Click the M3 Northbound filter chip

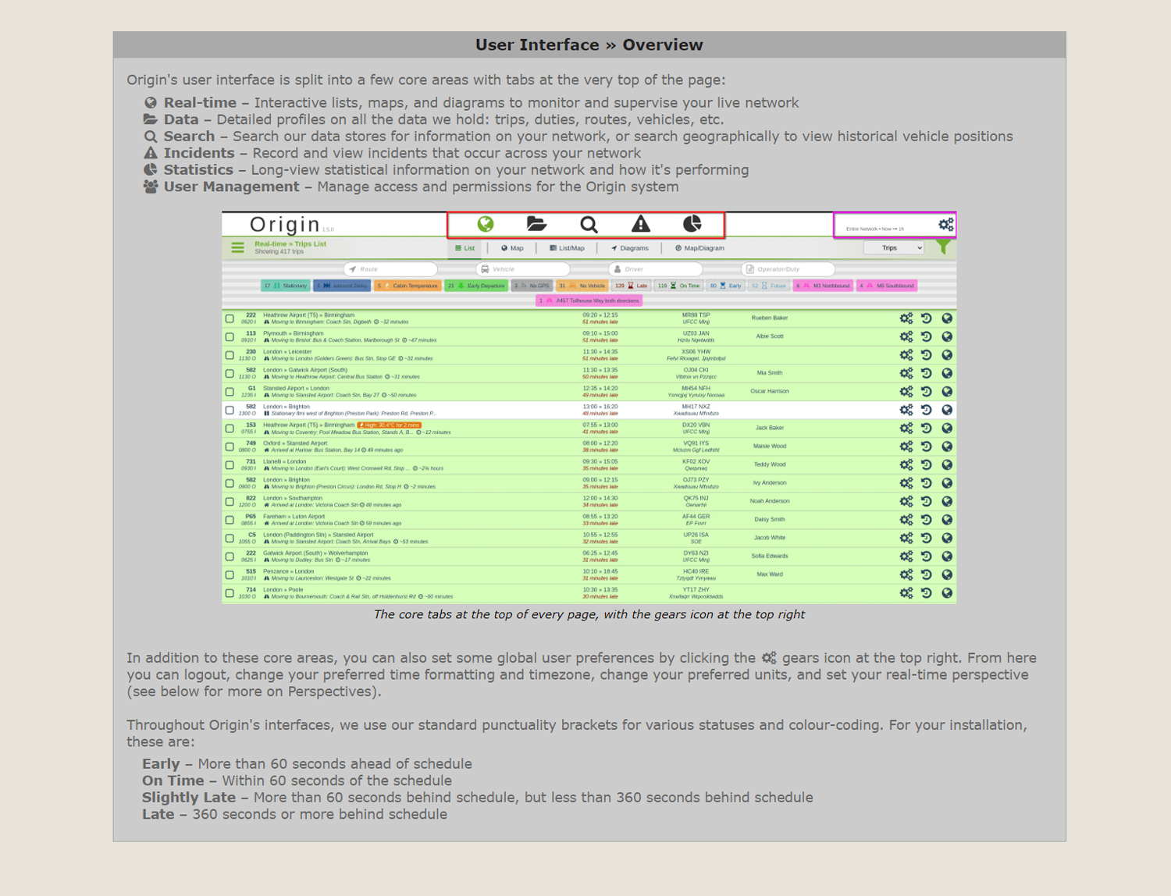coord(824,286)
